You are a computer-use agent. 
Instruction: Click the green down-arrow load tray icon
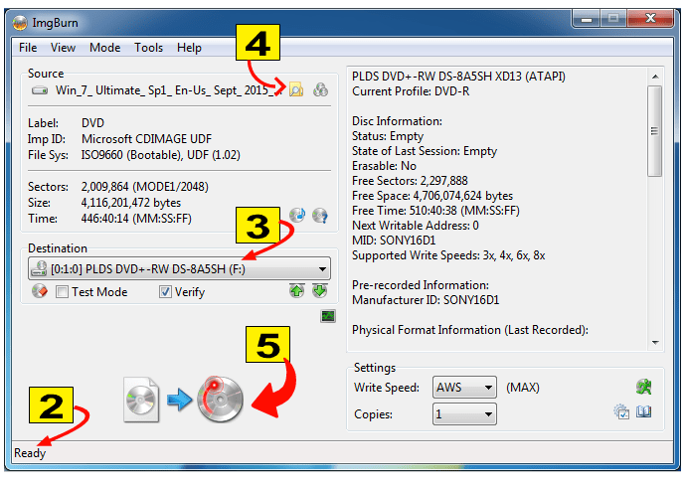[320, 291]
